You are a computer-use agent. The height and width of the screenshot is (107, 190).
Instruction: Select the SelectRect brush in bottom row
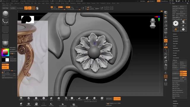point(44,104)
